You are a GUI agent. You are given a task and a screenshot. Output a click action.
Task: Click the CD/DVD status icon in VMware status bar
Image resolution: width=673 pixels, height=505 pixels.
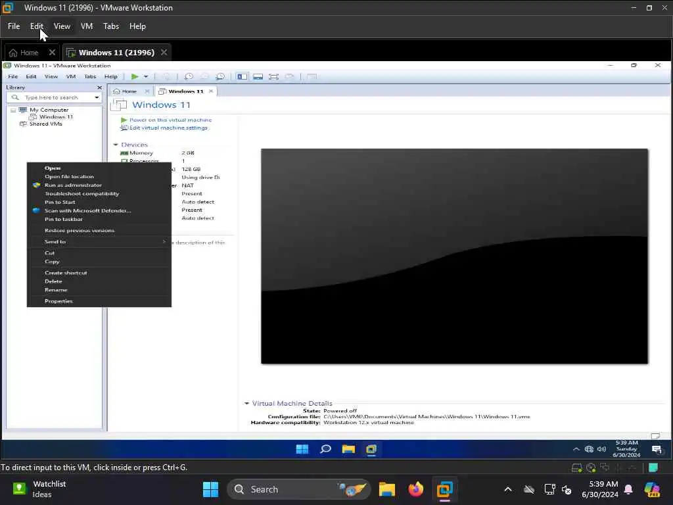(x=591, y=468)
